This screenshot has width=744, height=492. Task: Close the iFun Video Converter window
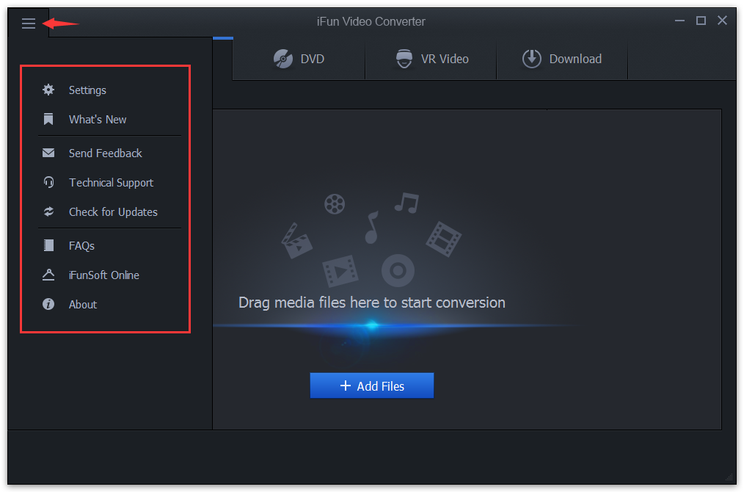tap(722, 21)
